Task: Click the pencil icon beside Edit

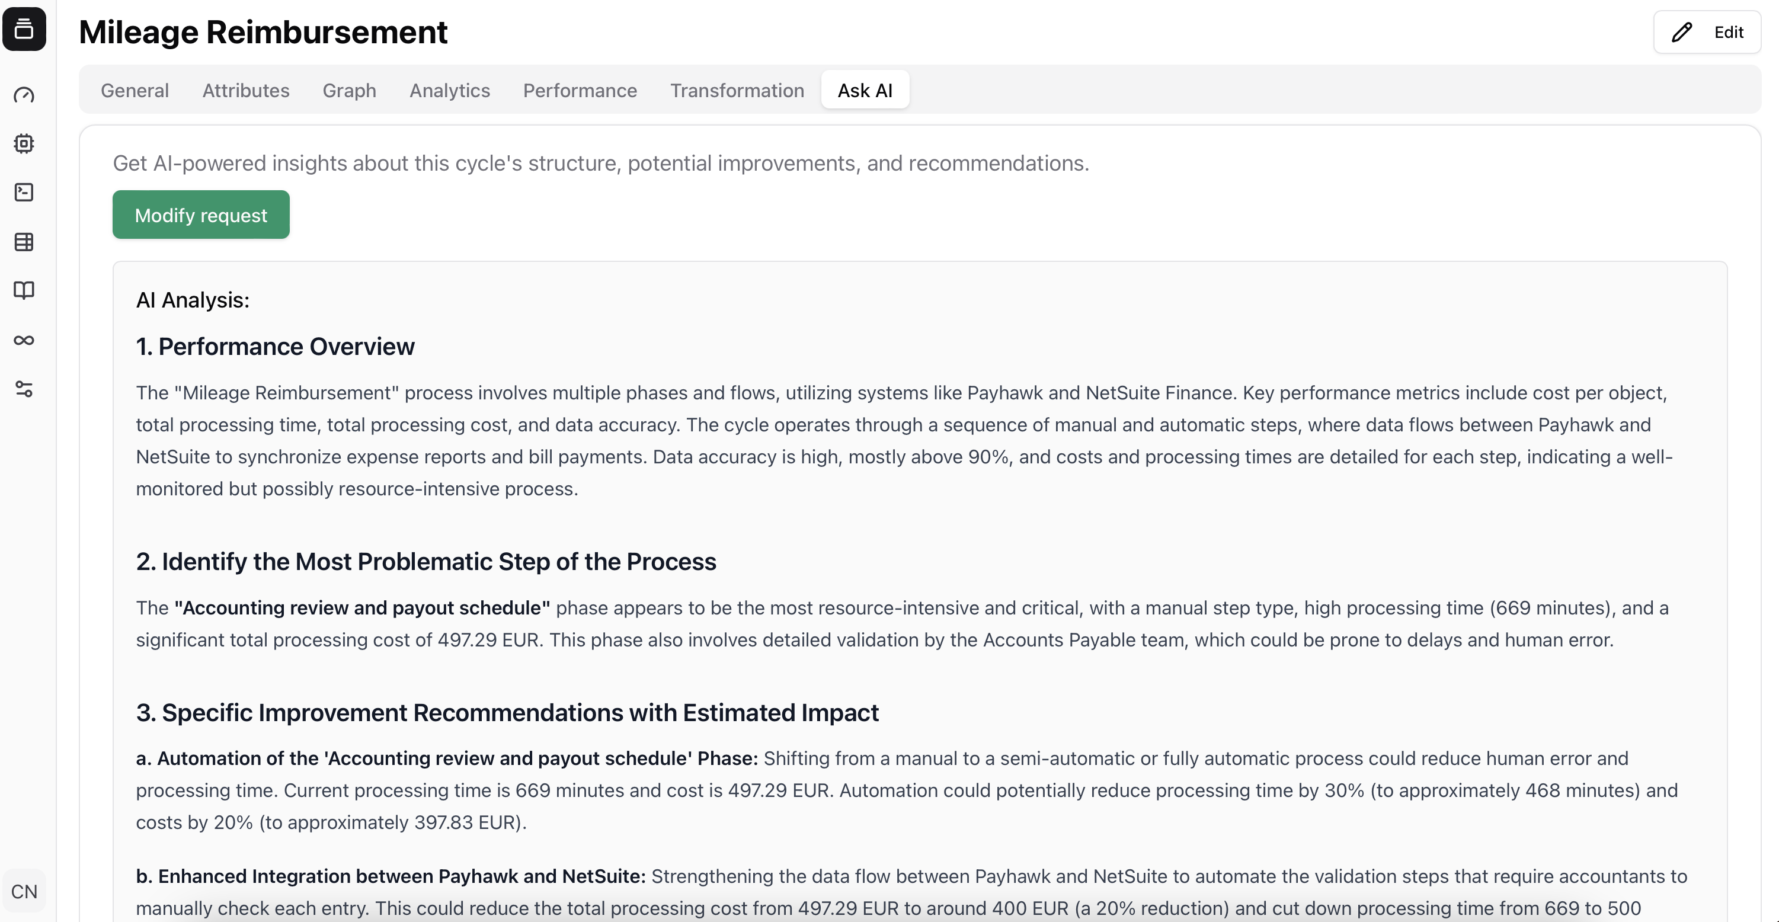Action: pyautogui.click(x=1682, y=32)
